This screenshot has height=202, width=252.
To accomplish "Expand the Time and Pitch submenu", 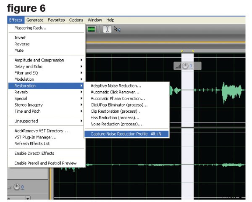I will click(x=46, y=111).
